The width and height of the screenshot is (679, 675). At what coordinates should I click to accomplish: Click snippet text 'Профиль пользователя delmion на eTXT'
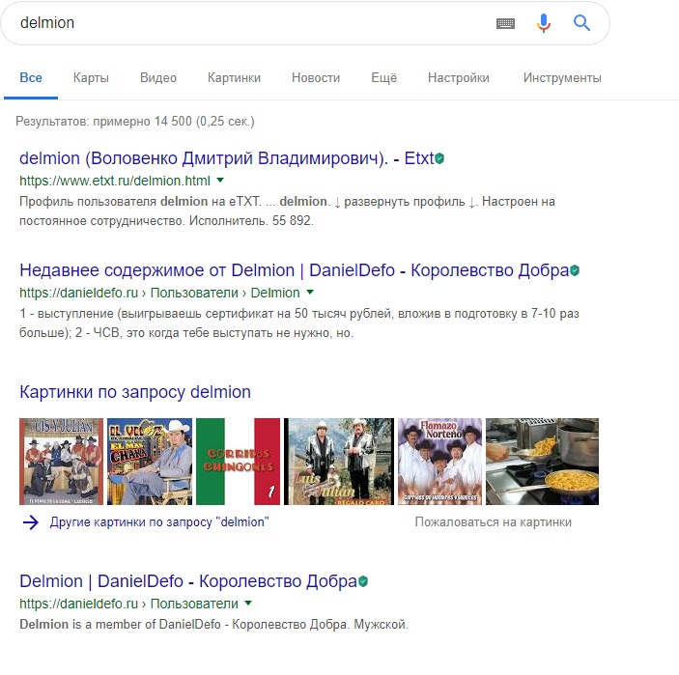pos(140,202)
